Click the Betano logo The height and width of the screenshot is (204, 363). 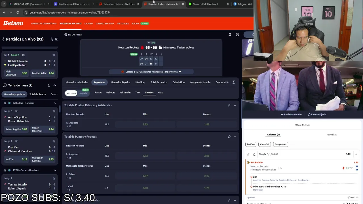(x=13, y=23)
